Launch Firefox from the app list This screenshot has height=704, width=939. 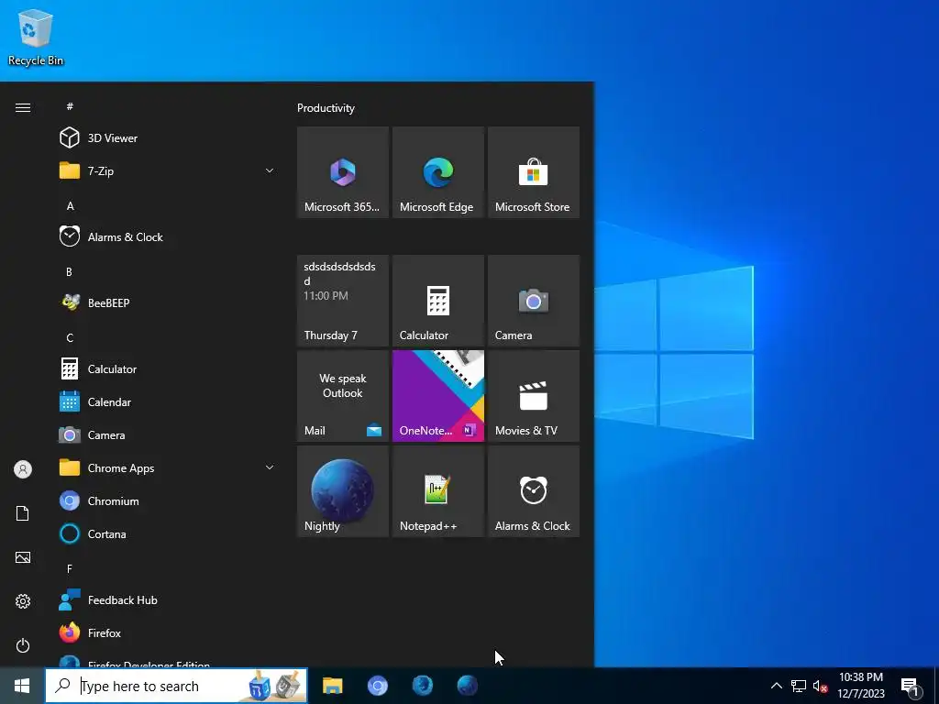(168, 632)
